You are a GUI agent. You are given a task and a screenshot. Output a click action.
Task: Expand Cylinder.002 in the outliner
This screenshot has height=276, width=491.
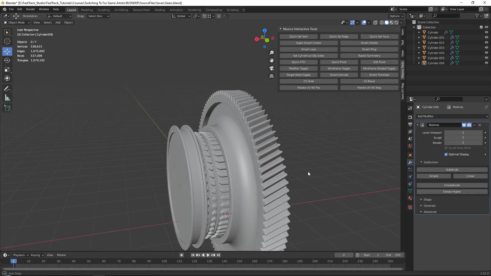(x=419, y=43)
